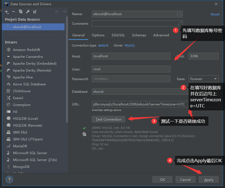Remove data source with minus icon
Viewport: 225px width, 188px height.
pyautogui.click(x=14, y=12)
